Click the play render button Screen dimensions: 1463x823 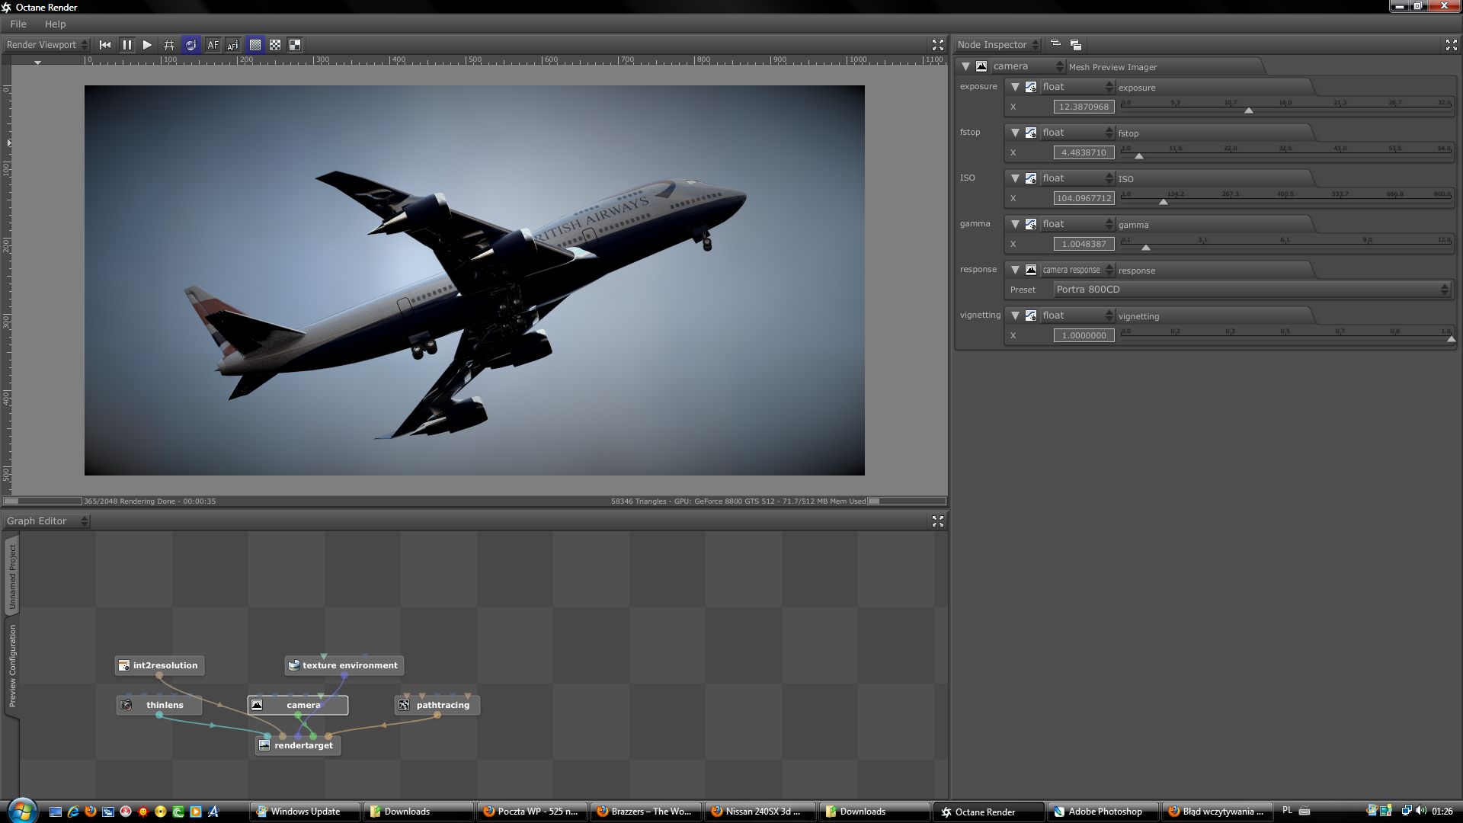(147, 45)
